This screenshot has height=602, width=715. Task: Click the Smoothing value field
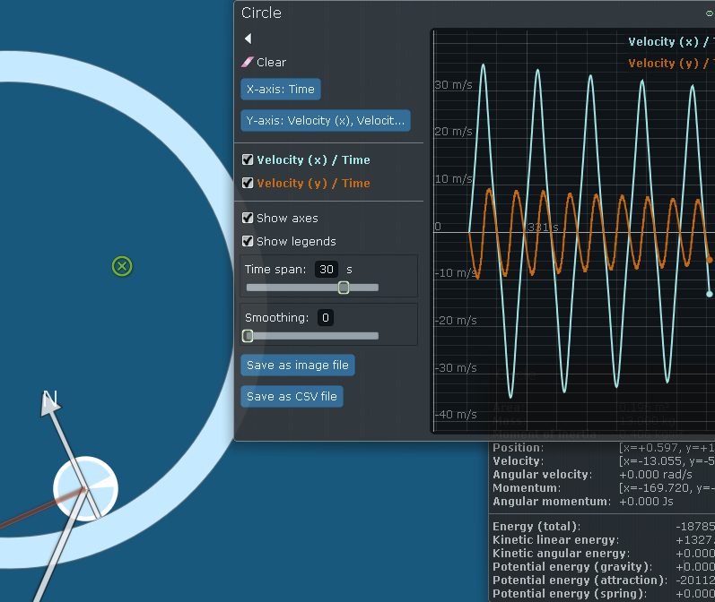[x=325, y=317]
